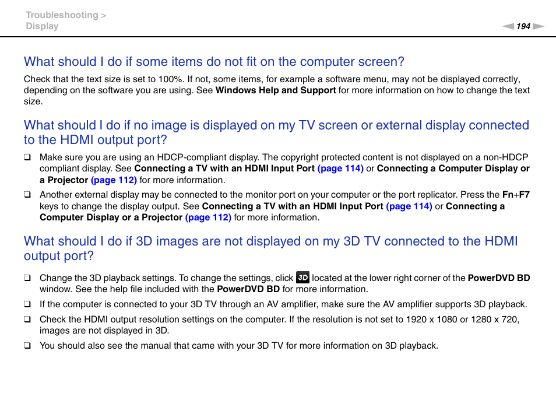Click the 3D playback settings icon
This screenshot has height=393, width=556.
[x=302, y=278]
